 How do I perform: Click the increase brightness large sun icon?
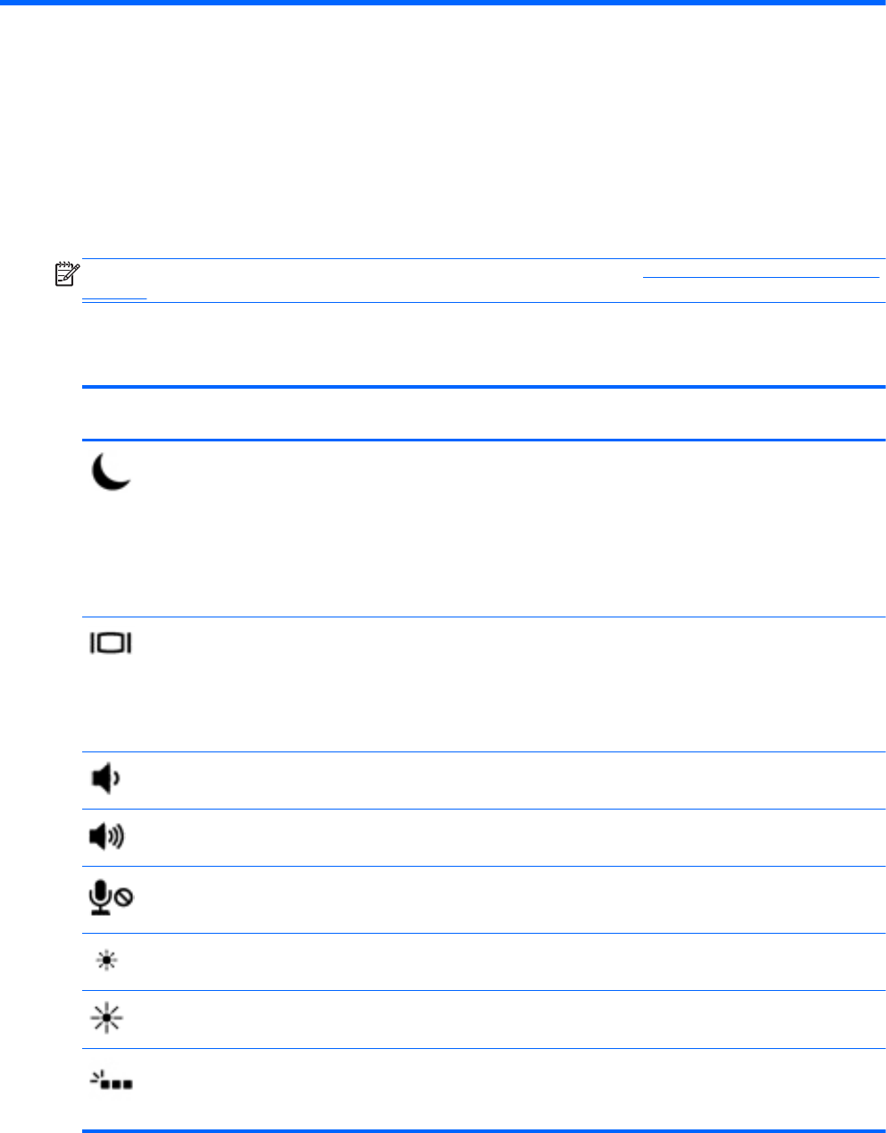[106, 1019]
